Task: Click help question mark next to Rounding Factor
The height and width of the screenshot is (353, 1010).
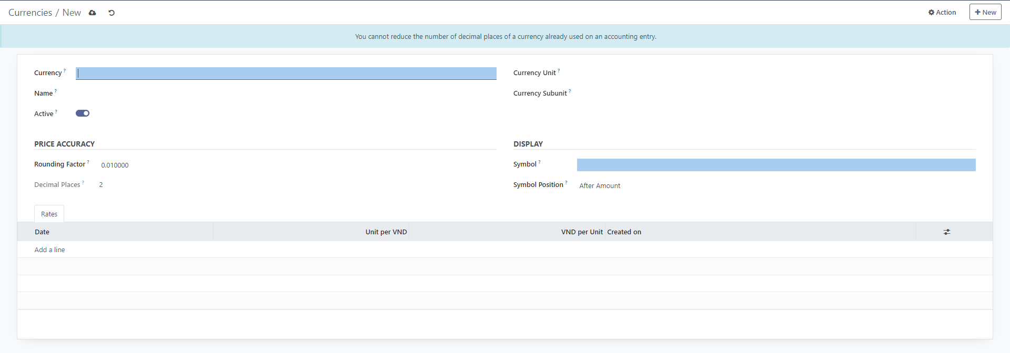Action: [x=88, y=162]
